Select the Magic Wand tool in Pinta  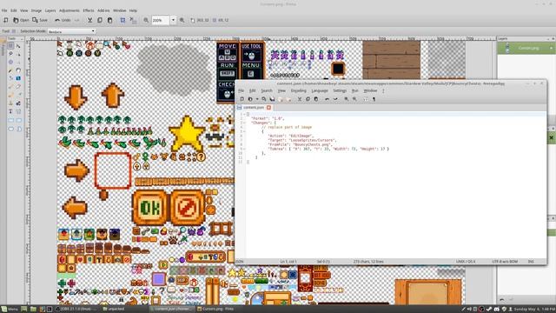[x=10, y=70]
